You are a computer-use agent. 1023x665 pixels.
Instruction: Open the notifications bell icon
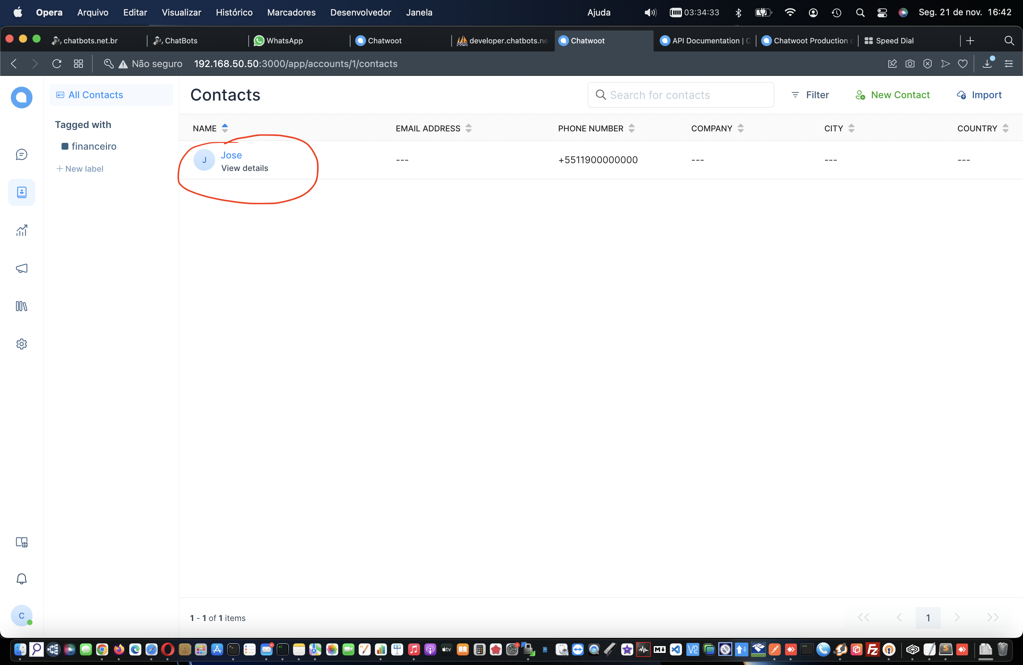coord(22,579)
